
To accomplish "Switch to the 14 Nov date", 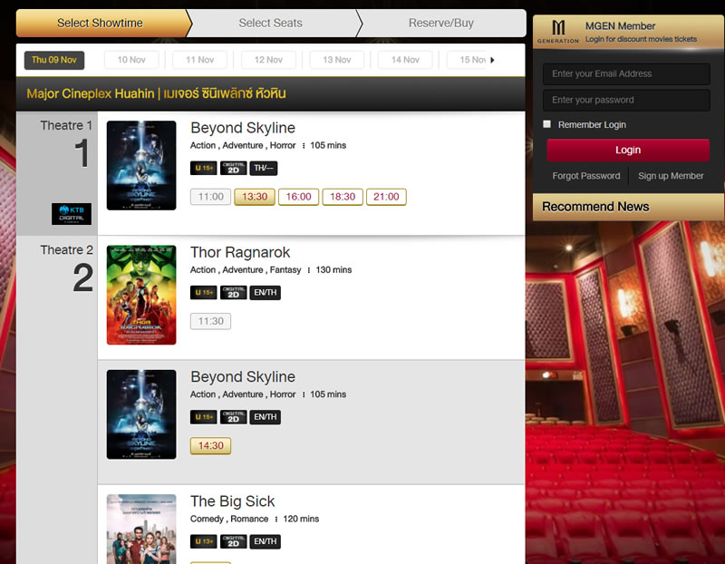I will point(405,60).
